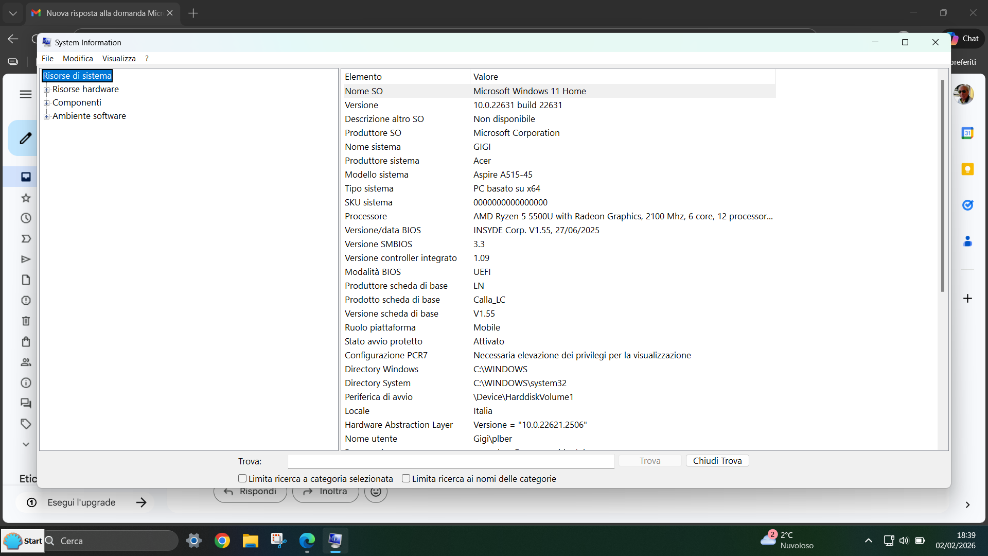Check Limita ricerca a categoria selezionata
This screenshot has width=988, height=556.
tap(242, 479)
